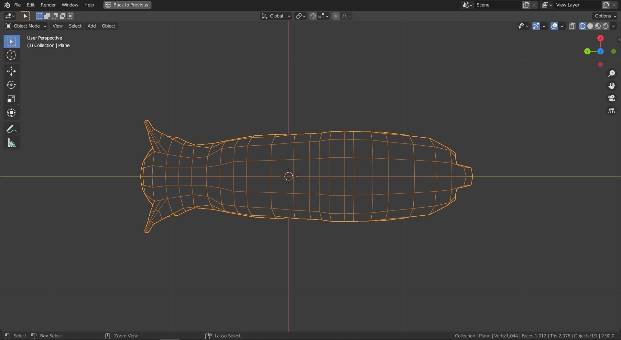Viewport: 621px width, 340px height.
Task: Open the Help menu
Action: [89, 5]
